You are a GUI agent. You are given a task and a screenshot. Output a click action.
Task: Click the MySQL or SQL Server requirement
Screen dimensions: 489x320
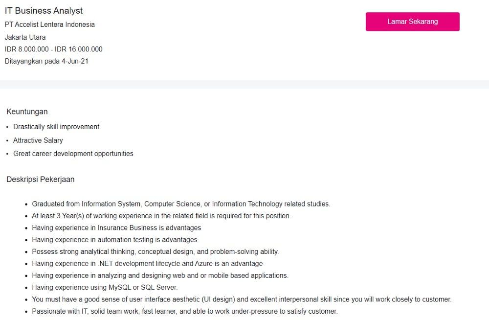105,287
